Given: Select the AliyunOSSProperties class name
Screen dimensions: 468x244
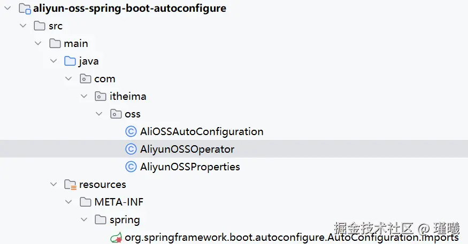Looking at the screenshot, I should click(190, 167).
